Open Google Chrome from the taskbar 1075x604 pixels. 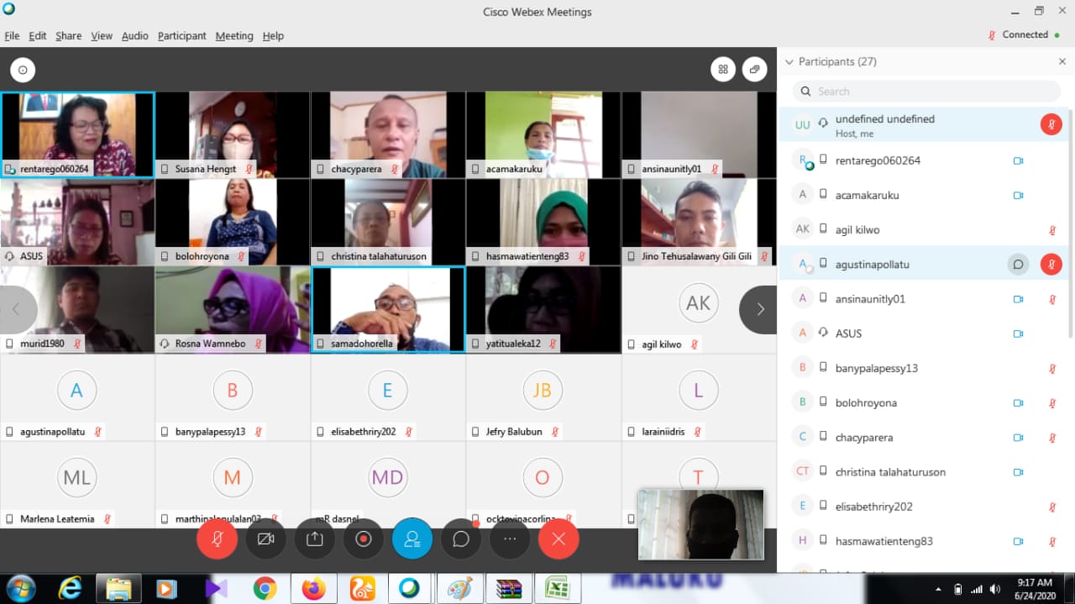pyautogui.click(x=265, y=588)
